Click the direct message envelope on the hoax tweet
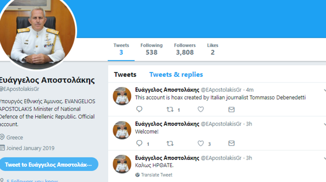This screenshot has width=326, height=182. [x=231, y=109]
